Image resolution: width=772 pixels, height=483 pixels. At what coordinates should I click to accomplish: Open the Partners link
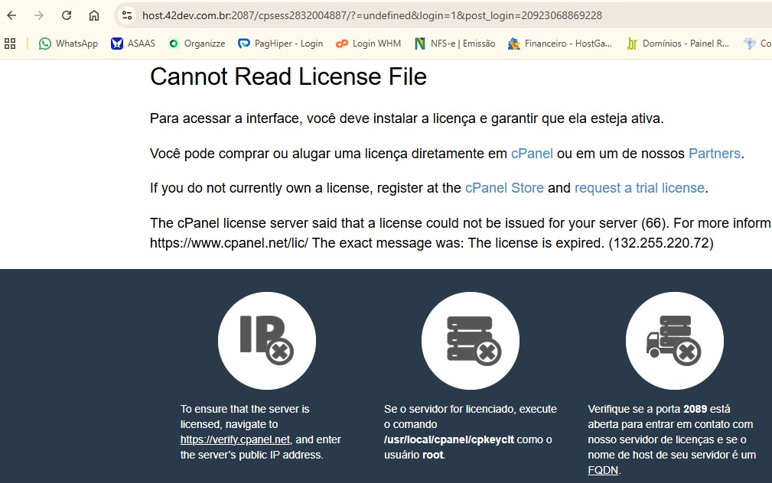click(x=714, y=154)
